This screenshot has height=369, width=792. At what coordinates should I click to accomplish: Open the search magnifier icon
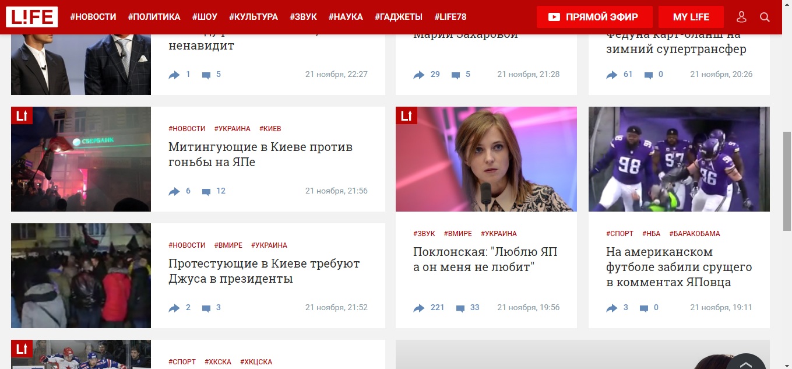coord(765,17)
